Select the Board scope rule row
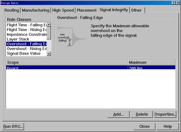Image resolution: width=181 pixels, height=132 pixels. tap(91, 67)
